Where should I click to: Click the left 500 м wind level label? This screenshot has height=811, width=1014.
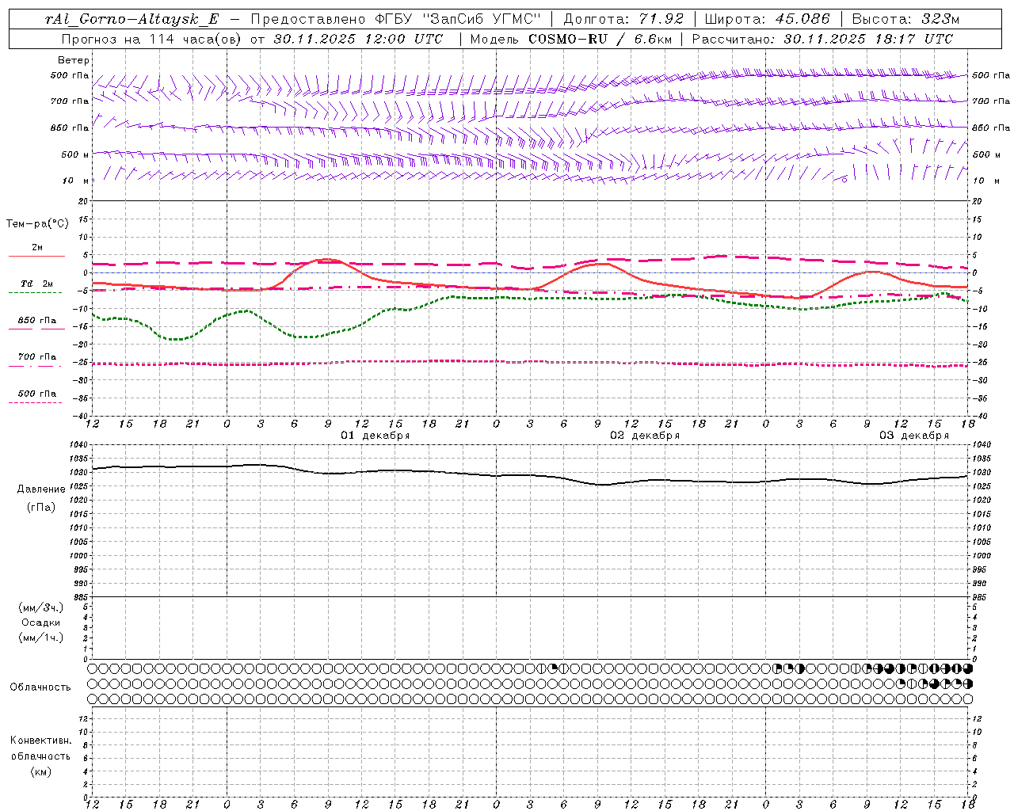(x=75, y=154)
